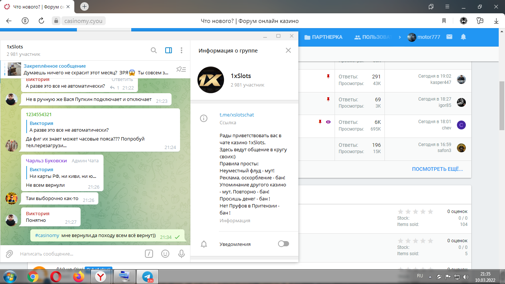Screen dimensions: 505x284
Task: Open forum private messages envelope icon
Action: click(449, 37)
